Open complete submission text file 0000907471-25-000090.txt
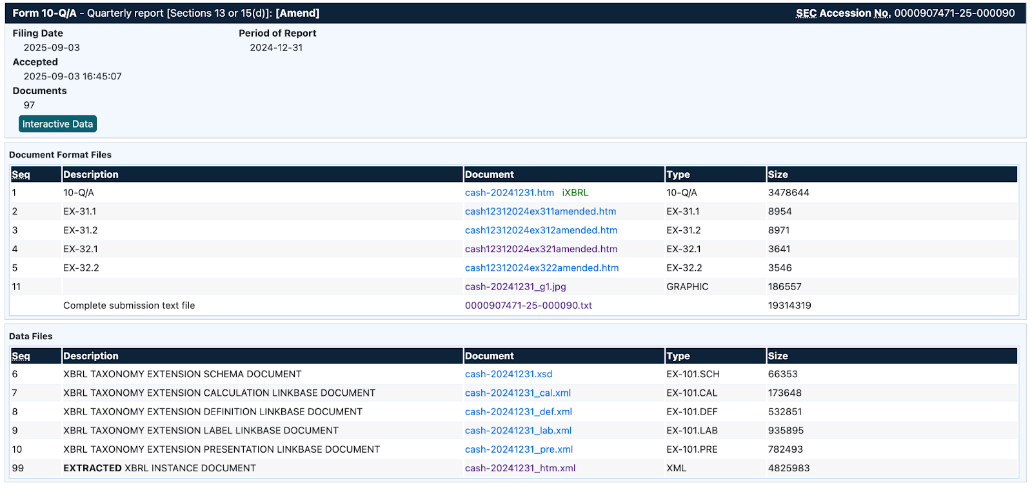1032x490 pixels. (528, 306)
